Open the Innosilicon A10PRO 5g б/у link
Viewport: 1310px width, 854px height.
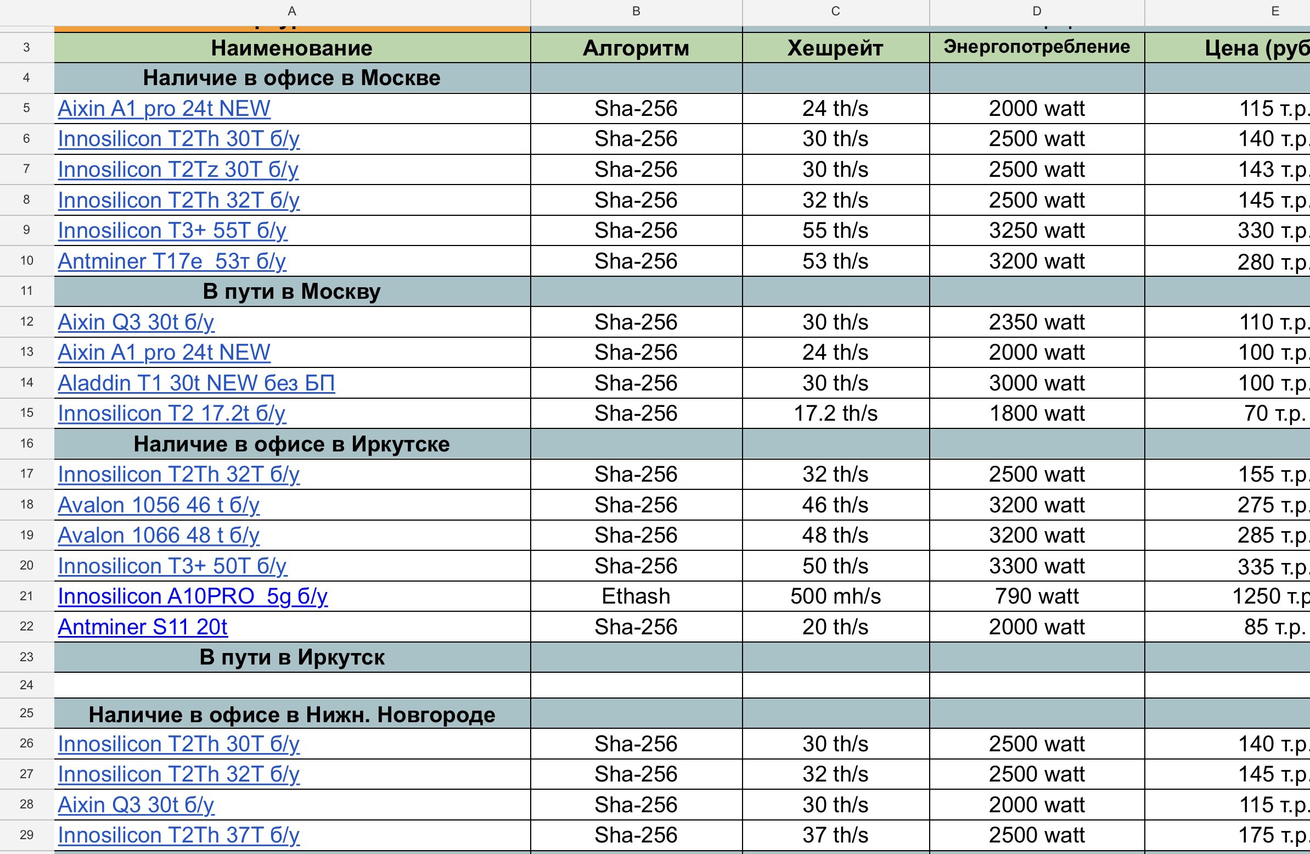[193, 596]
